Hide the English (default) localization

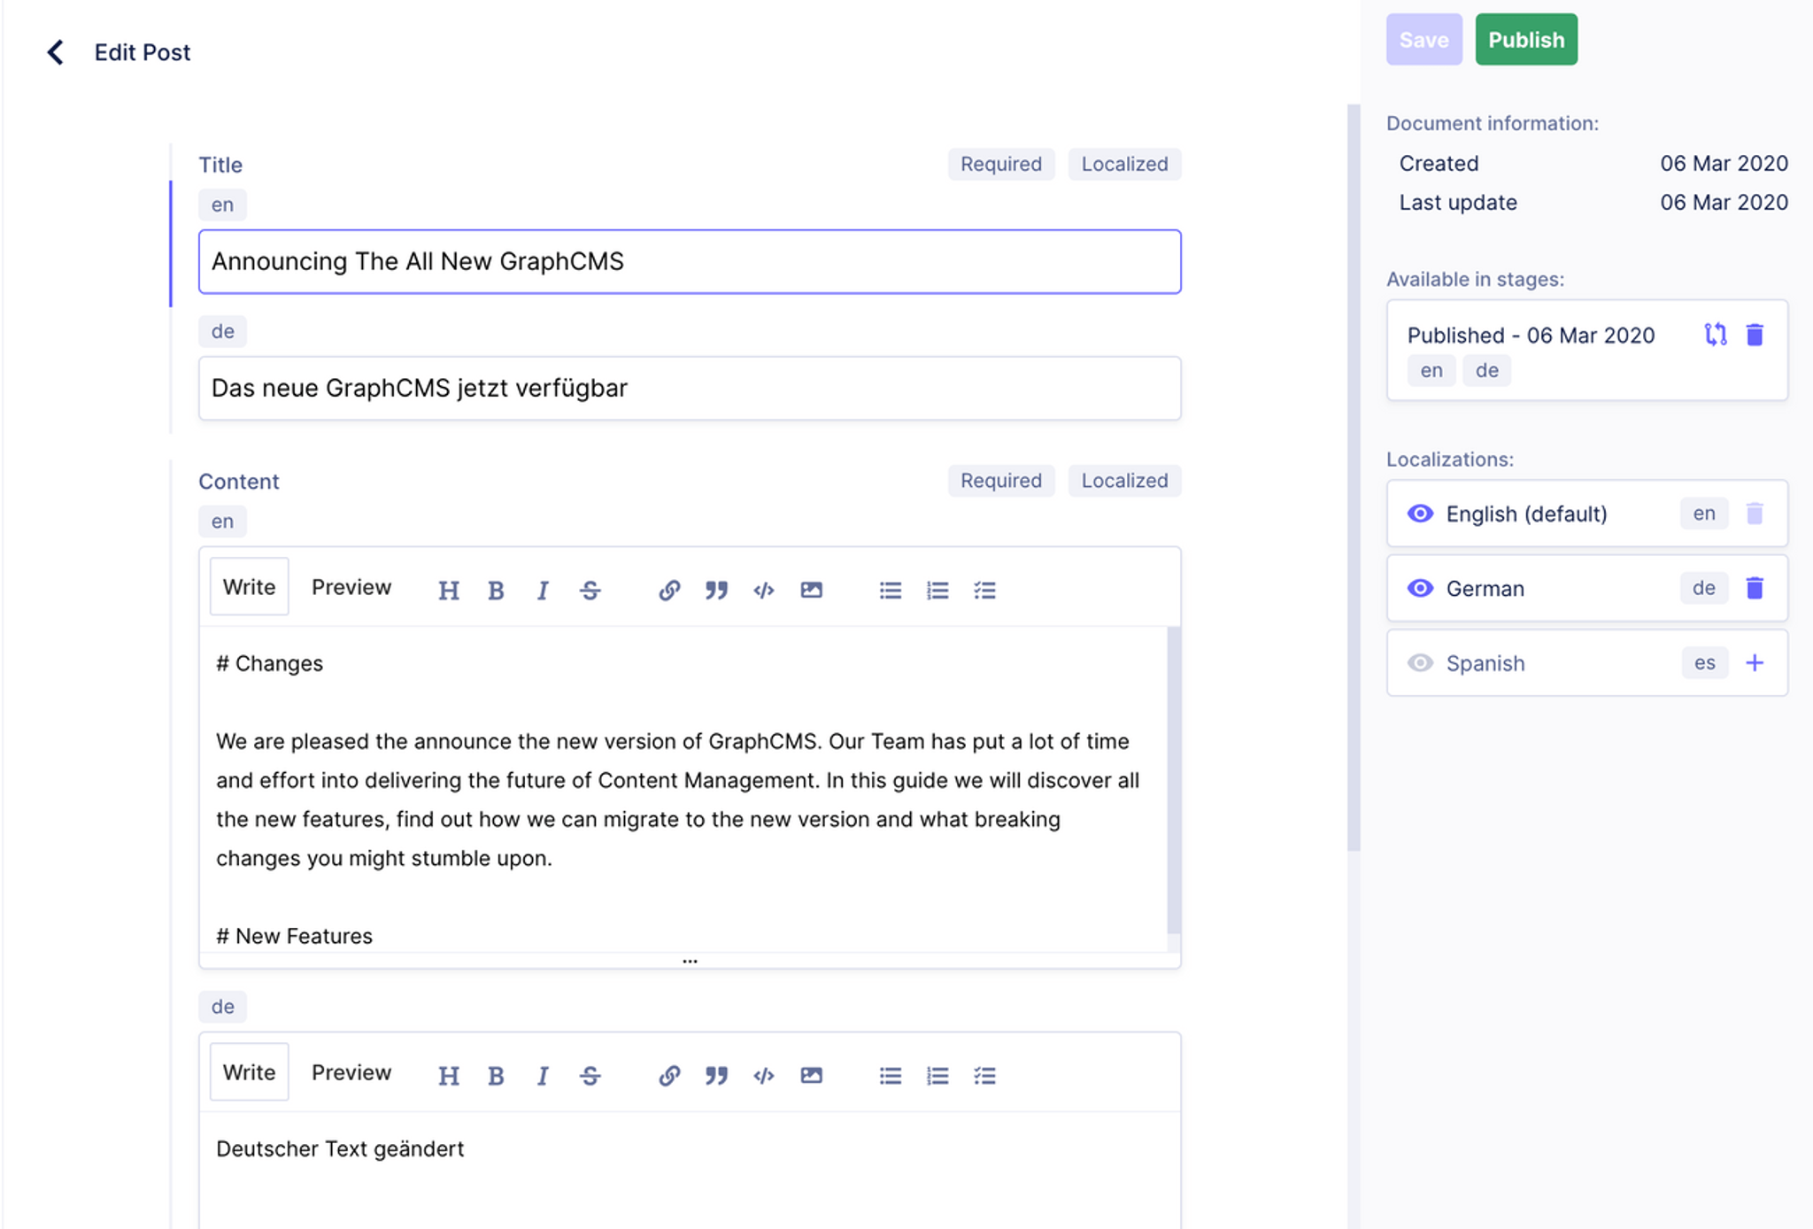pyautogui.click(x=1421, y=514)
